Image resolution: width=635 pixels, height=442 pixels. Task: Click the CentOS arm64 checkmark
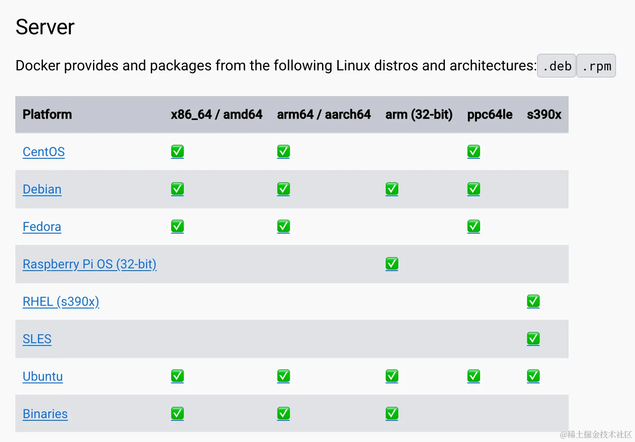coord(284,152)
